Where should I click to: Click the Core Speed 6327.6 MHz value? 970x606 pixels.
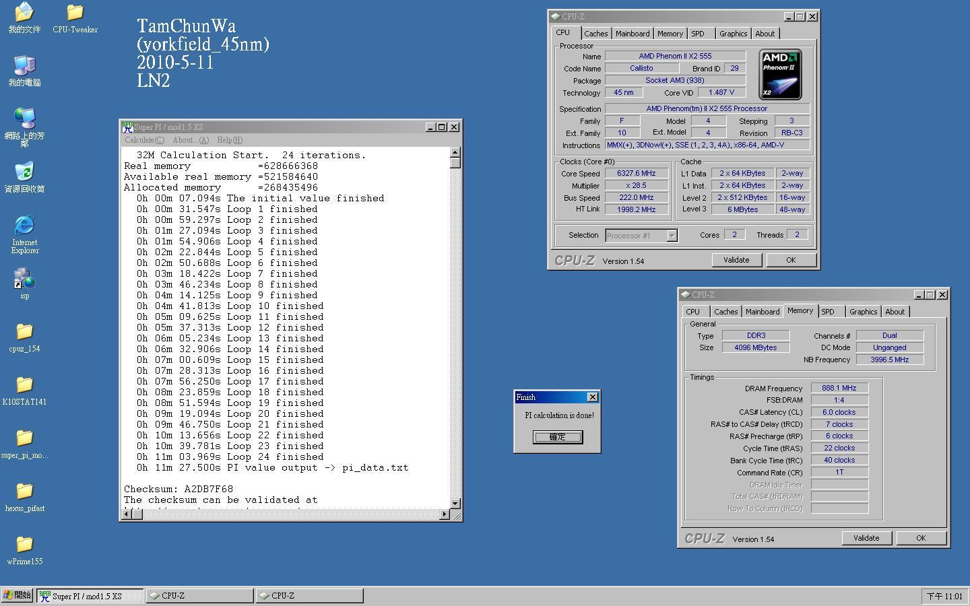[x=637, y=173]
